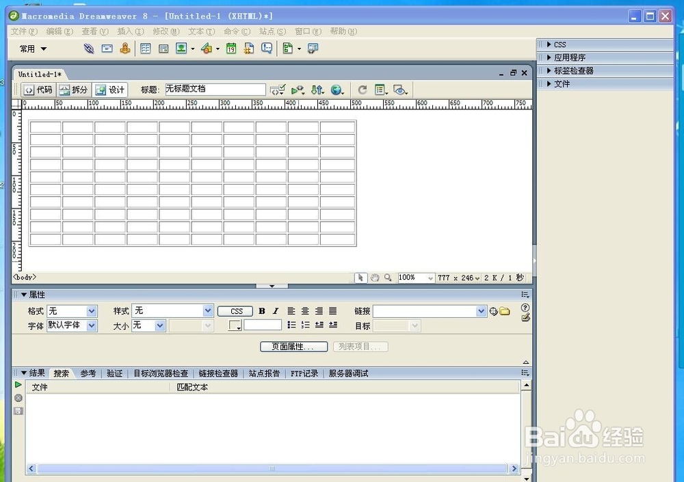Viewport: 684px width, 482px height.
Task: Click Point to File target icon
Action: coord(493,312)
